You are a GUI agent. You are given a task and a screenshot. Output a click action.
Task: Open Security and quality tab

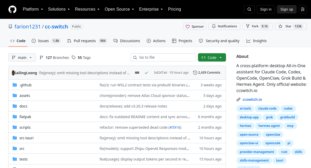[219, 41]
